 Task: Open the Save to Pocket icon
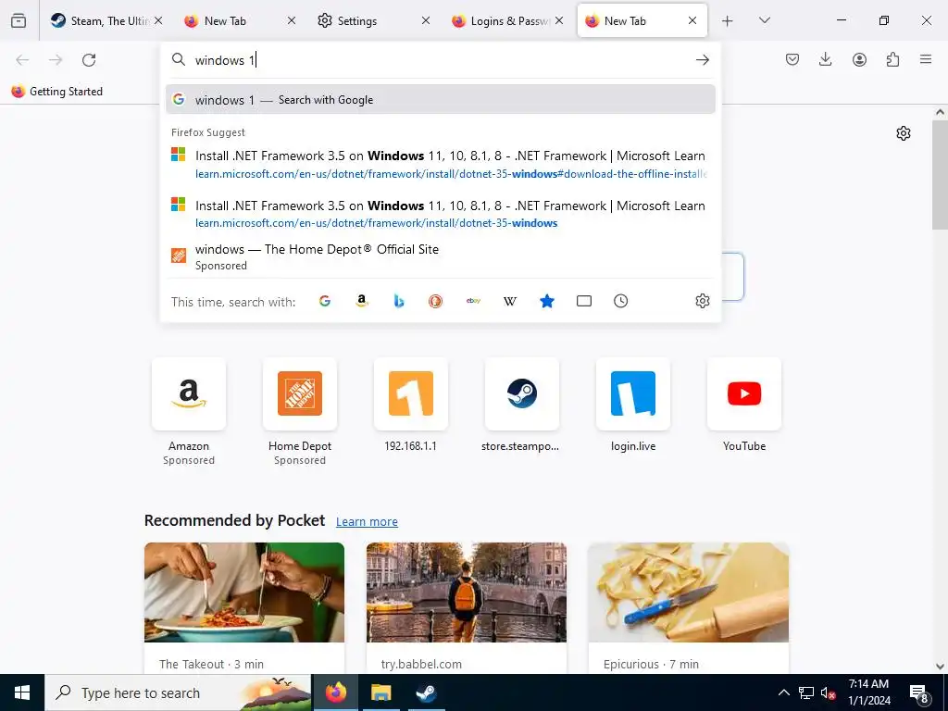792,59
